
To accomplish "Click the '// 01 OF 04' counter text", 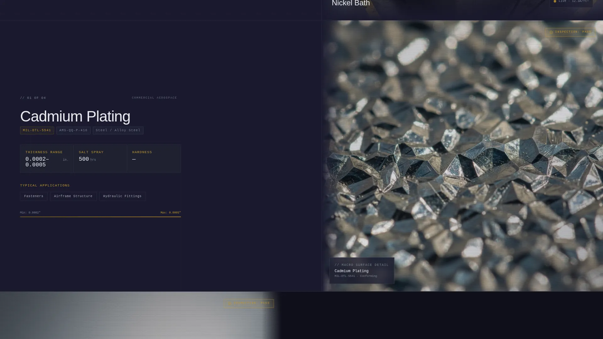I will click(x=33, y=98).
